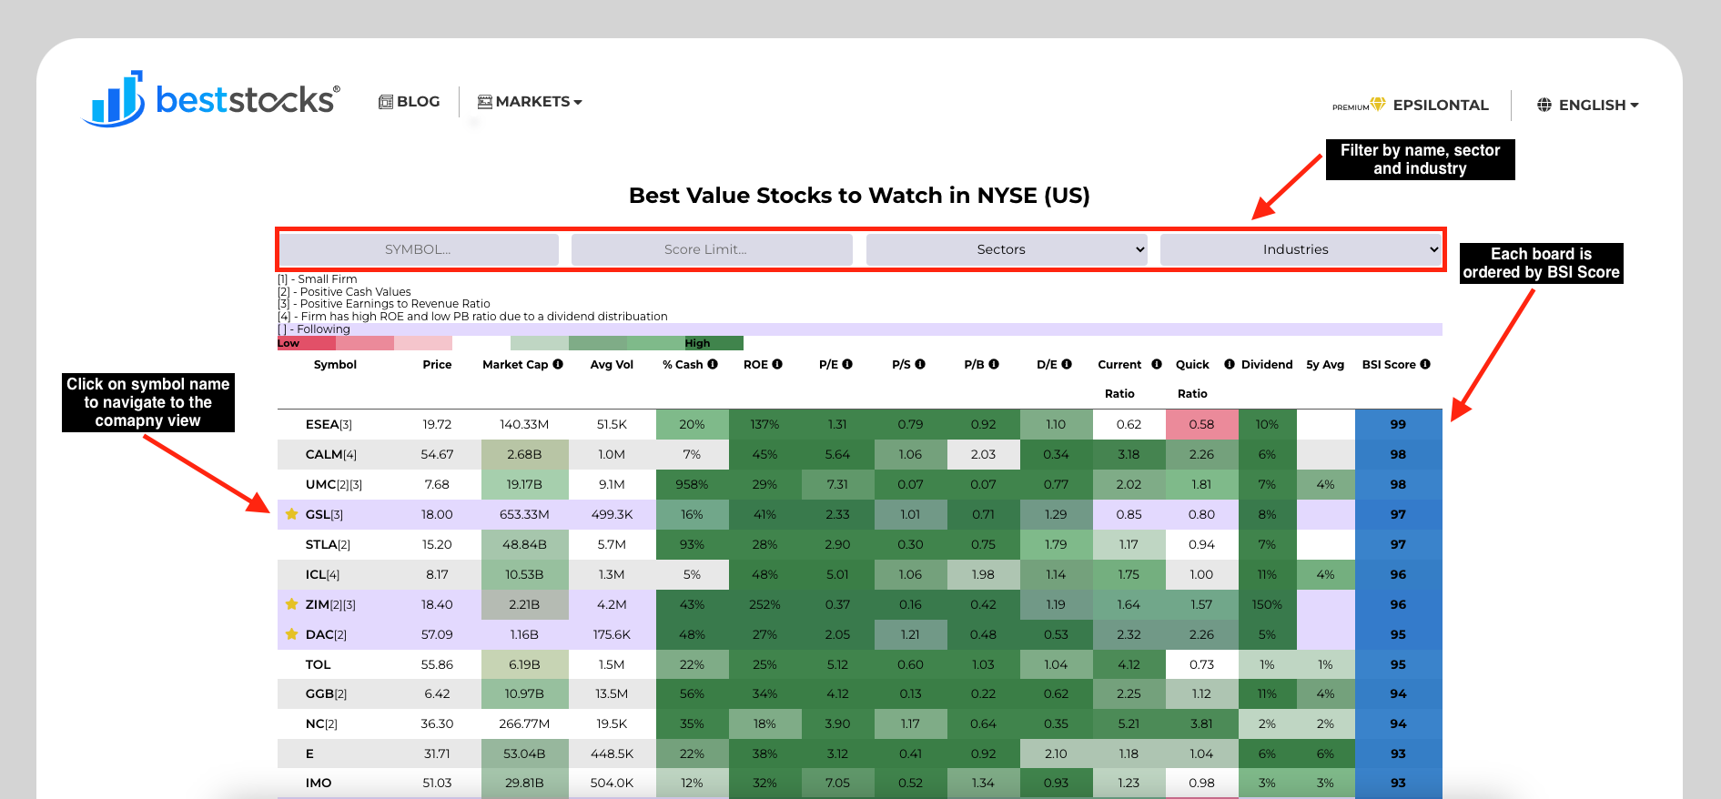Viewport: 1721px width, 799px height.
Task: Click ESEA's quick ratio 0.58 cell
Action: click(x=1202, y=424)
